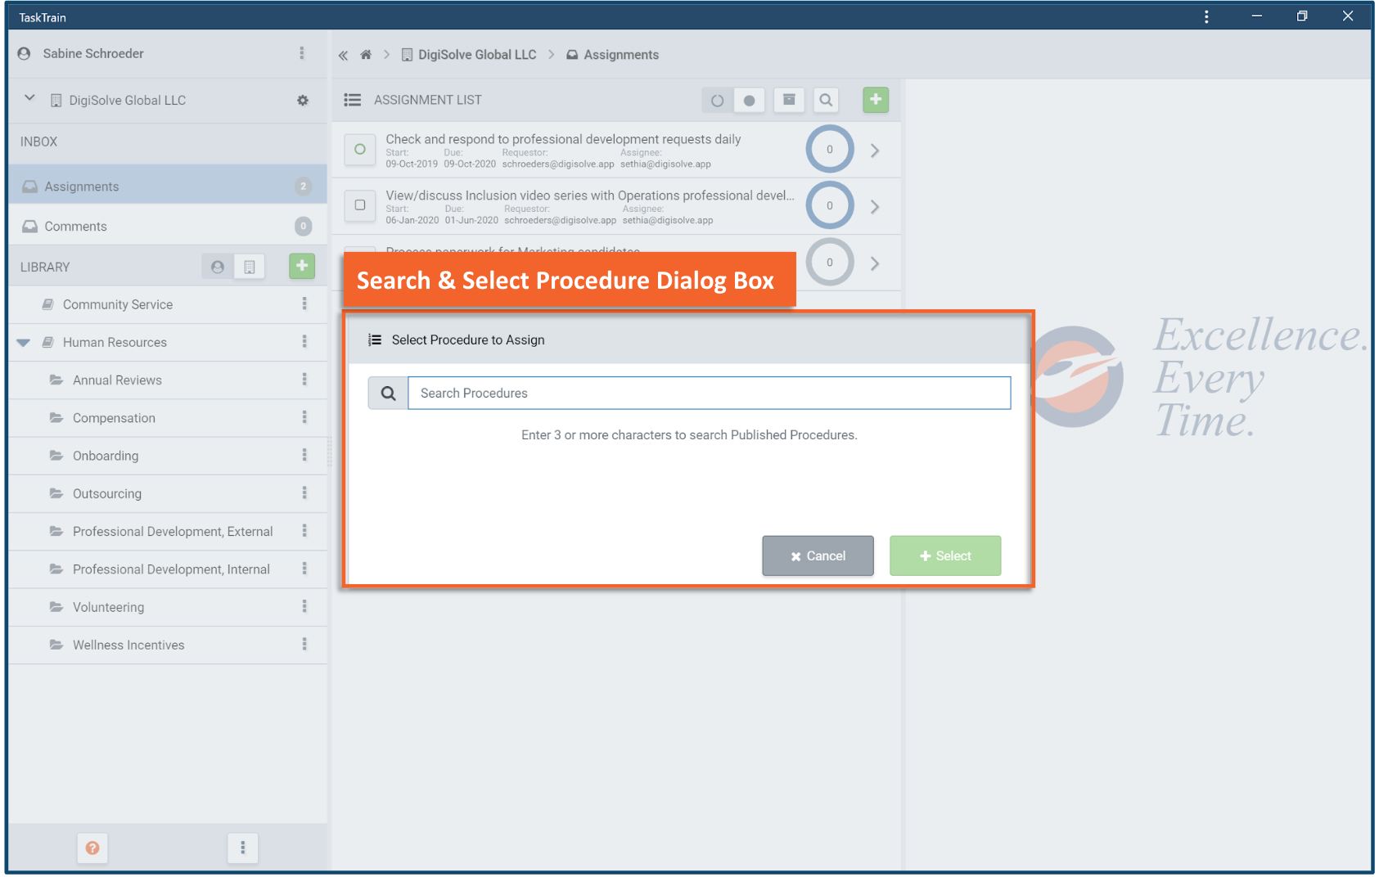The width and height of the screenshot is (1379, 877).
Task: Expand the Inclusion video series assignment
Action: point(875,207)
